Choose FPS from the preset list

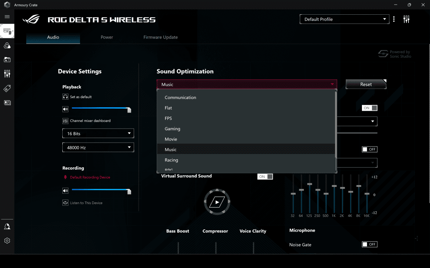tap(246, 118)
